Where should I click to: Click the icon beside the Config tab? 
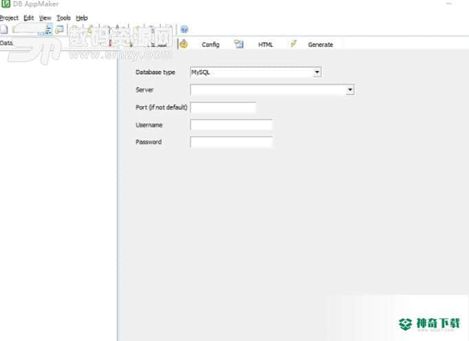tap(184, 44)
